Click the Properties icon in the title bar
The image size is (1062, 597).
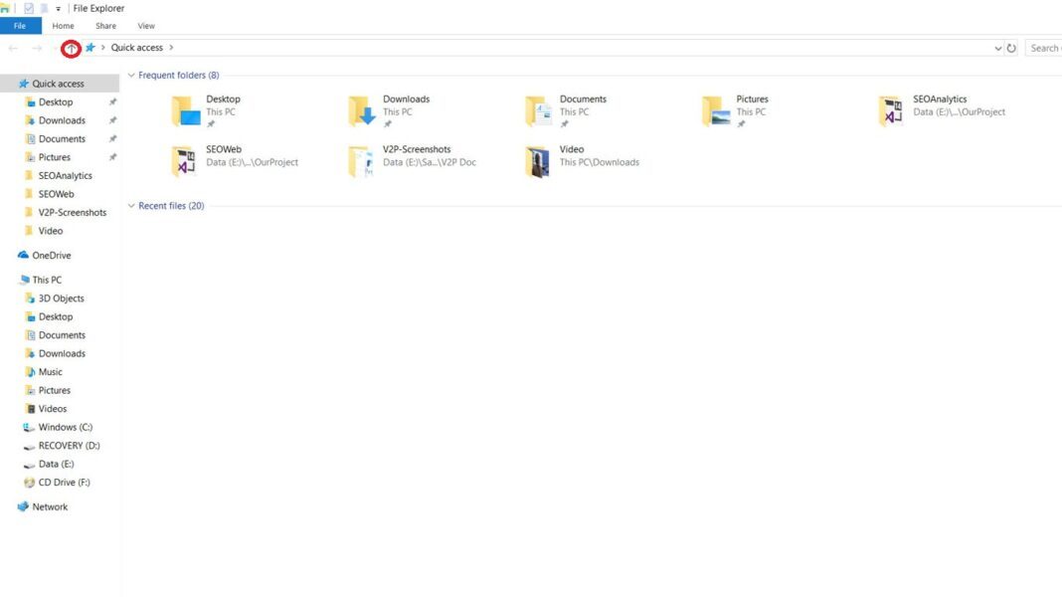click(x=27, y=8)
